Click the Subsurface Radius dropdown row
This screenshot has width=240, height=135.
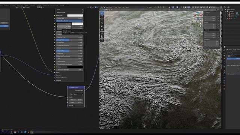(x=70, y=21)
